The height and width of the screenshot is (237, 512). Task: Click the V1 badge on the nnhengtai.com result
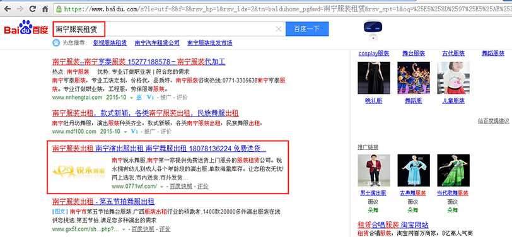[x=150, y=97]
